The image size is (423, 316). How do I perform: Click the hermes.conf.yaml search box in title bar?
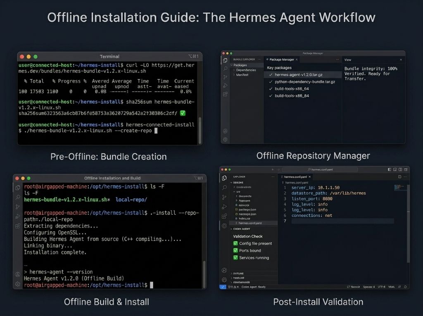[320, 169]
